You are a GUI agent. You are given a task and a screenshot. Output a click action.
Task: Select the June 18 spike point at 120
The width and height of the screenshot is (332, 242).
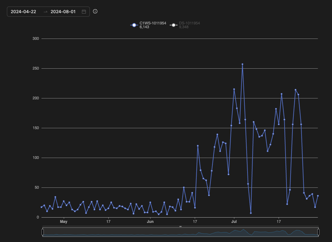tap(198, 146)
